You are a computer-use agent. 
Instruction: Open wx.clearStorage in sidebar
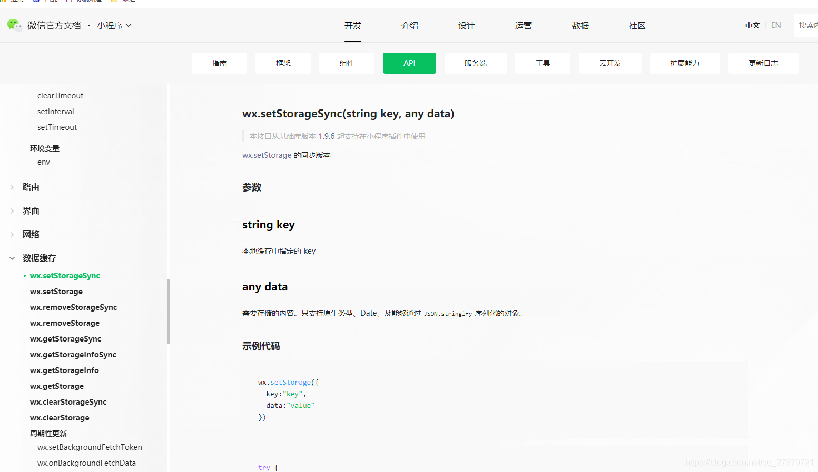pos(60,418)
